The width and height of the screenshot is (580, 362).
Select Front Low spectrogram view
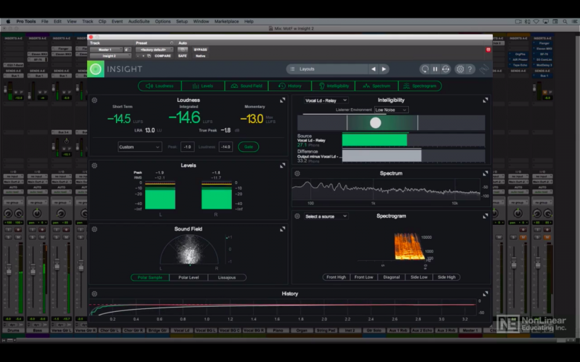364,277
